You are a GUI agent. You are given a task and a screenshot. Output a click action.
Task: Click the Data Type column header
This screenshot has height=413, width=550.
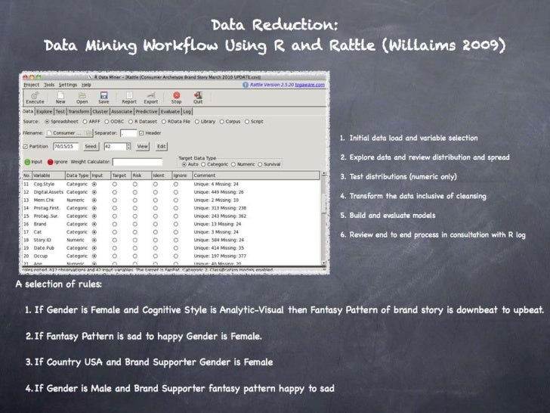tap(78, 175)
